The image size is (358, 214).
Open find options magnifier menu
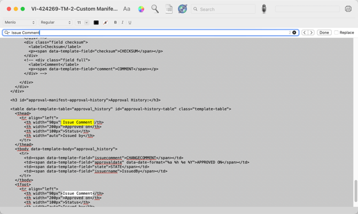pyautogui.click(x=7, y=32)
